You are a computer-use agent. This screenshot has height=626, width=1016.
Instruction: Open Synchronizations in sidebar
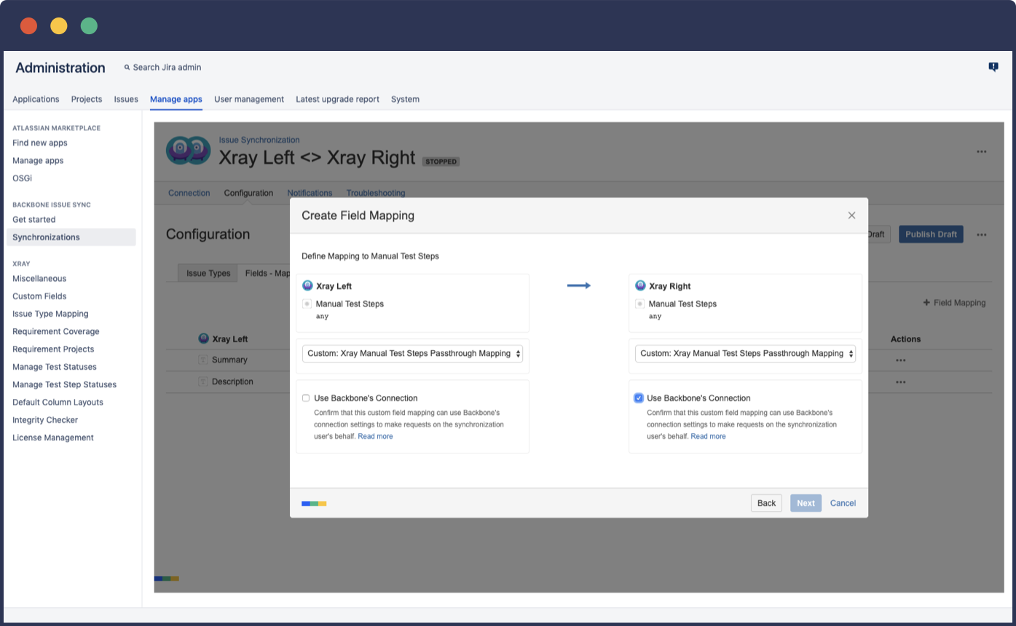click(x=71, y=237)
